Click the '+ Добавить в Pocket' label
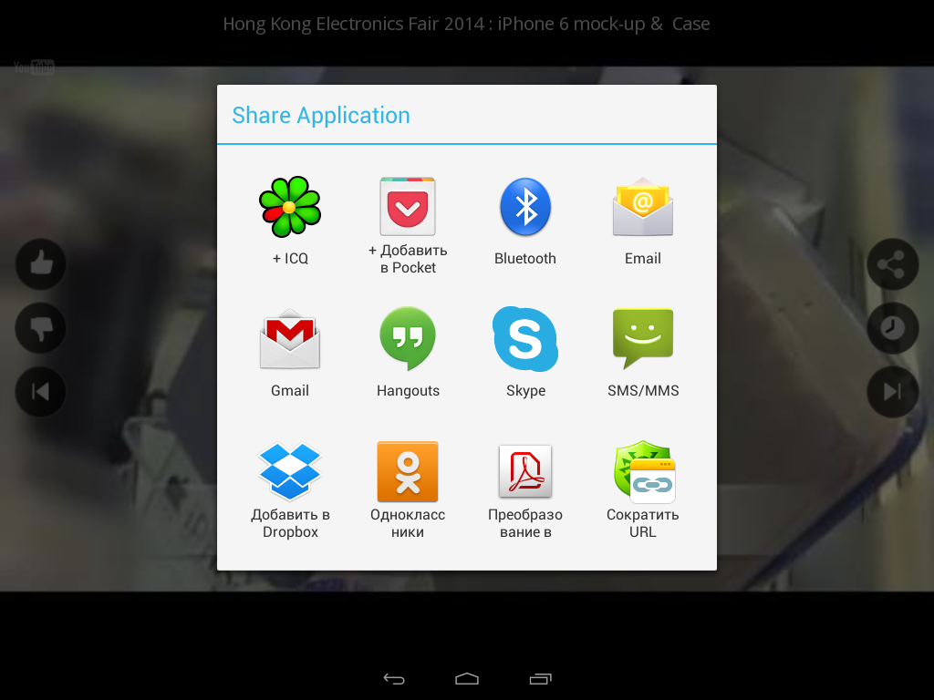 pyautogui.click(x=408, y=259)
